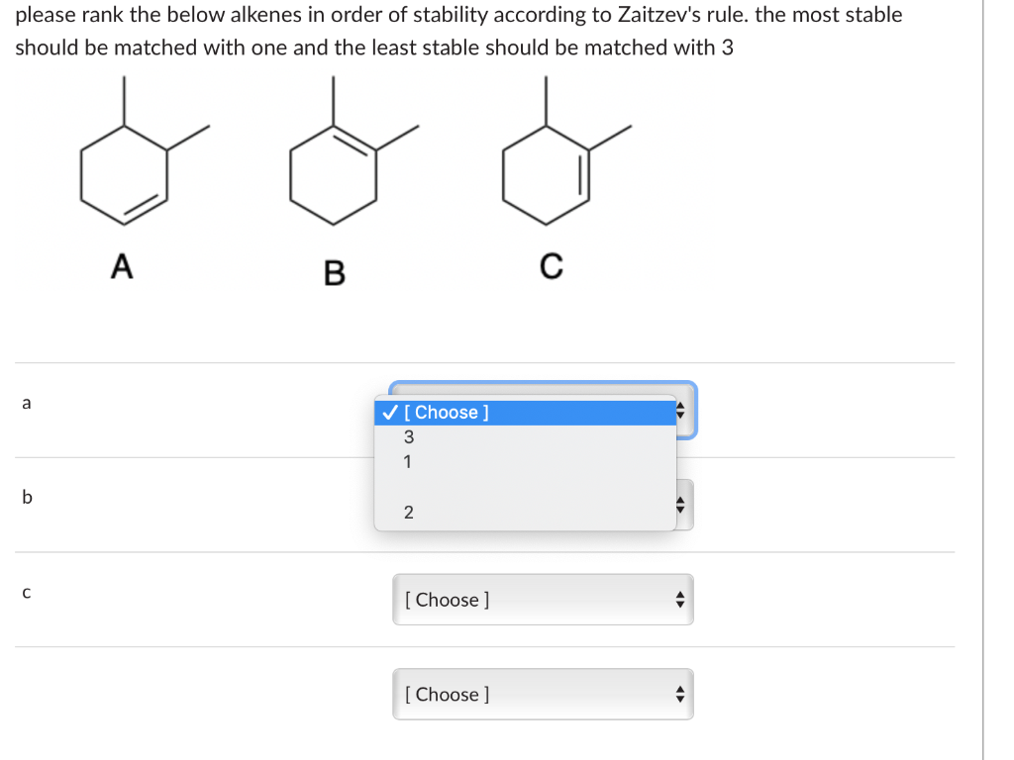Click the checkmark icon beside highlighted [Choose]

tap(390, 413)
